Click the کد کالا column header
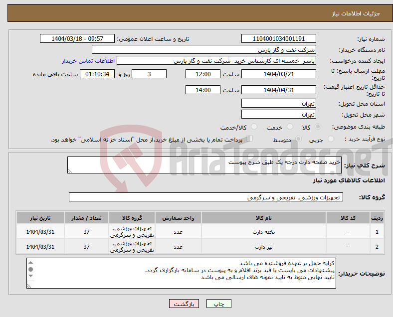 tap(348, 218)
